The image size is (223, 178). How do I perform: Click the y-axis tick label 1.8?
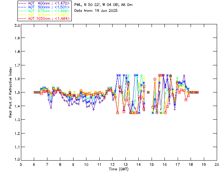pyautogui.click(x=17, y=51)
